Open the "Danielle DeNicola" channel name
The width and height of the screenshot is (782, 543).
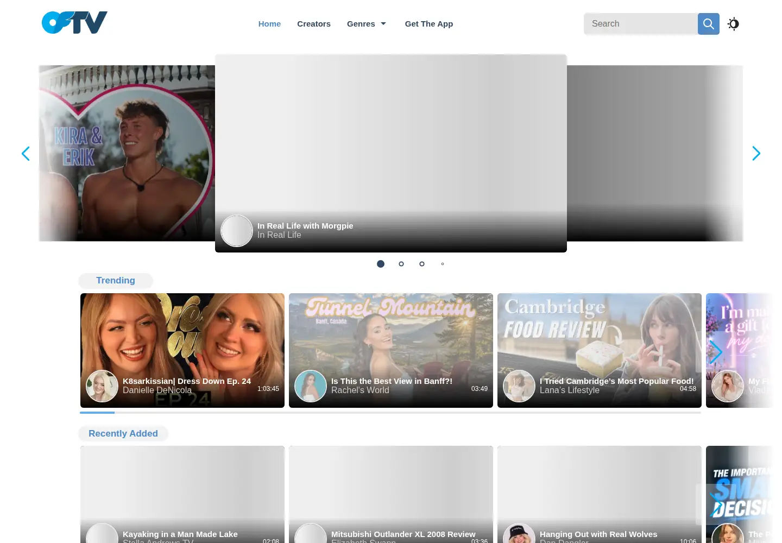[x=157, y=390]
